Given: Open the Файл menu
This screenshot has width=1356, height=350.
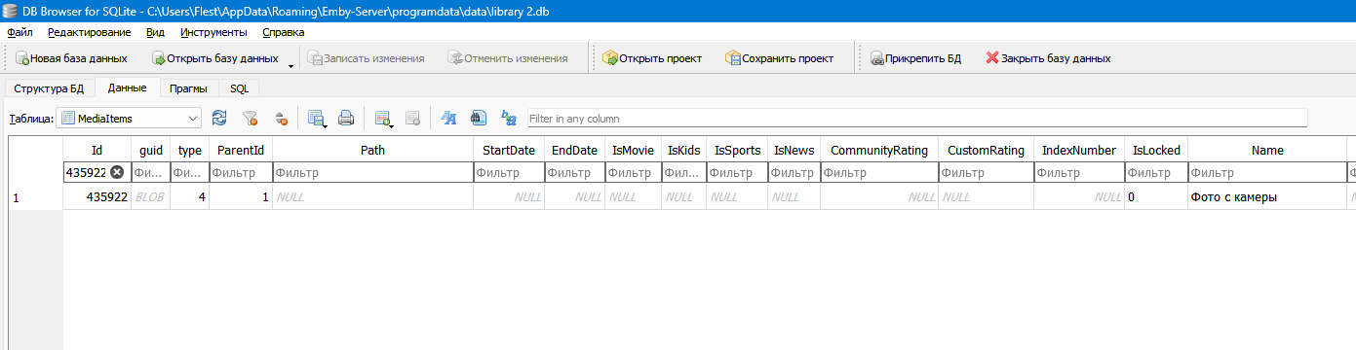Looking at the screenshot, I should click(19, 32).
